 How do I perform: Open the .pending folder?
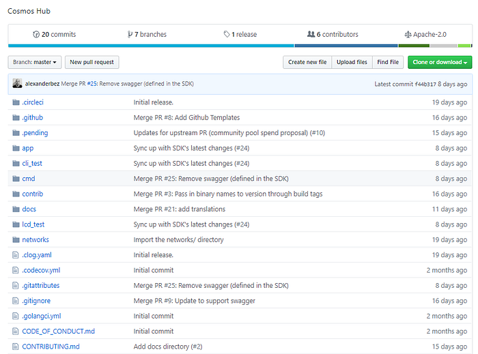coord(35,133)
